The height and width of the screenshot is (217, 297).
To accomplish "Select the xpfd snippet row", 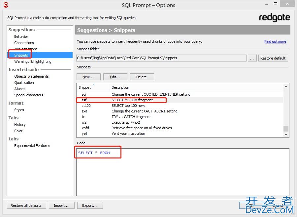I will [x=180, y=128].
